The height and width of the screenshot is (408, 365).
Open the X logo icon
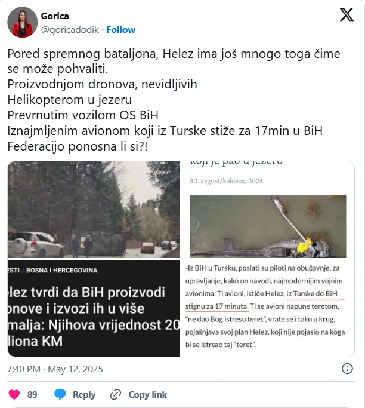point(347,14)
